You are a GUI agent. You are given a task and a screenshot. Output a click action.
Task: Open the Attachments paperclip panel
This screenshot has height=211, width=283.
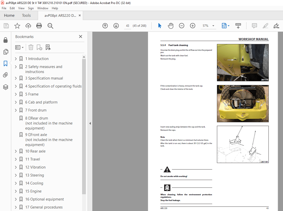click(6, 75)
